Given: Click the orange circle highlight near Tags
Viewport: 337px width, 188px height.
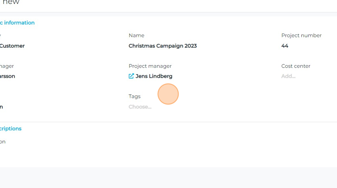Looking at the screenshot, I should [168, 94].
